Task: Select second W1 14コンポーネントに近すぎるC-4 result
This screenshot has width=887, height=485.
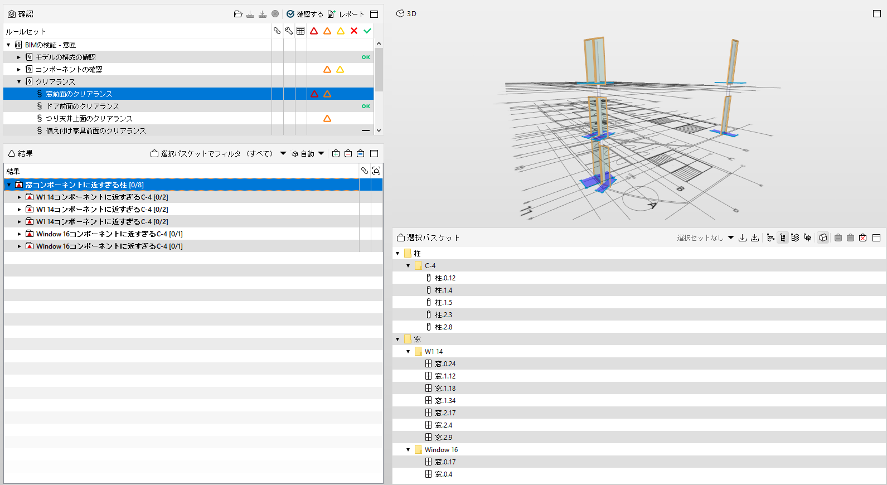Action: point(193,209)
